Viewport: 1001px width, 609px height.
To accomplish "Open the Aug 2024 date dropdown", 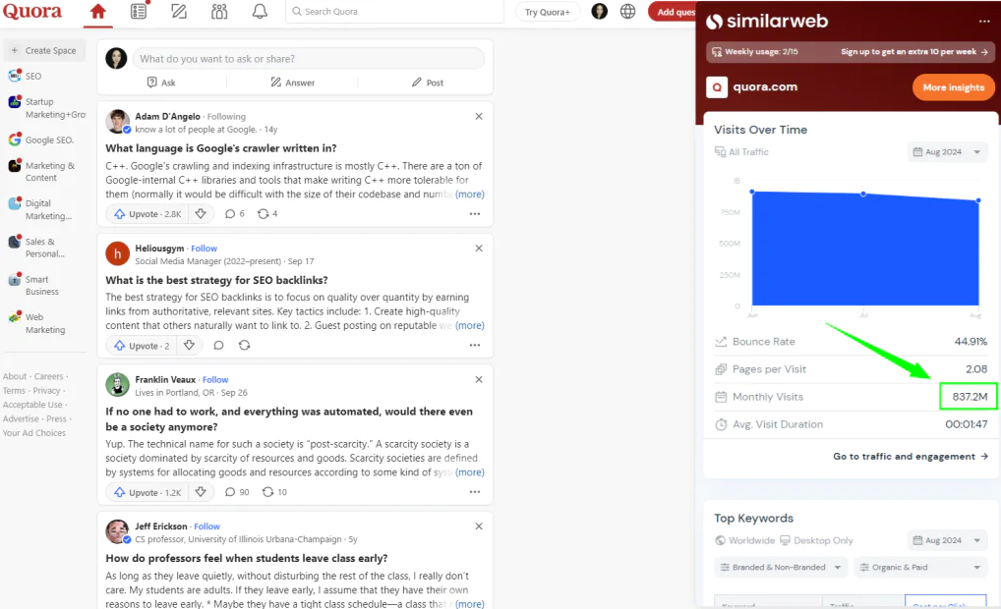I will click(948, 152).
